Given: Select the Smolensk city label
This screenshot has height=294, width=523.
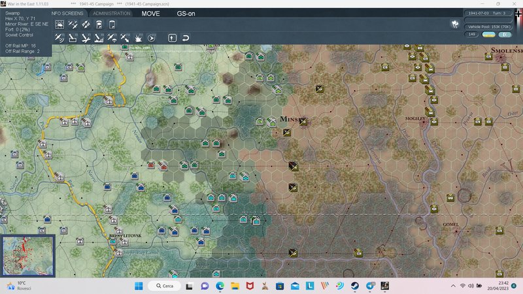Looking at the screenshot, I should (x=507, y=50).
